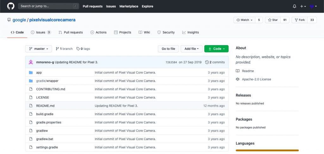Open the settings.gradle file name

click(47, 147)
